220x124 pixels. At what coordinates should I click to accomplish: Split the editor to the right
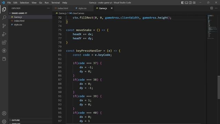tap(212, 8)
